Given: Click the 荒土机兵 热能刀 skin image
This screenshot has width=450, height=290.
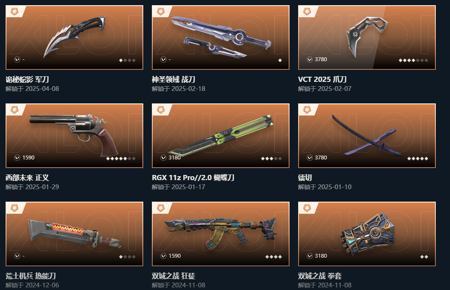Looking at the screenshot, I should pos(74,234).
